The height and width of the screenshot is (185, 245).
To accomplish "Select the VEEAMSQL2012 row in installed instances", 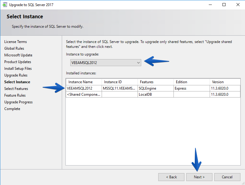I will tap(153, 88).
